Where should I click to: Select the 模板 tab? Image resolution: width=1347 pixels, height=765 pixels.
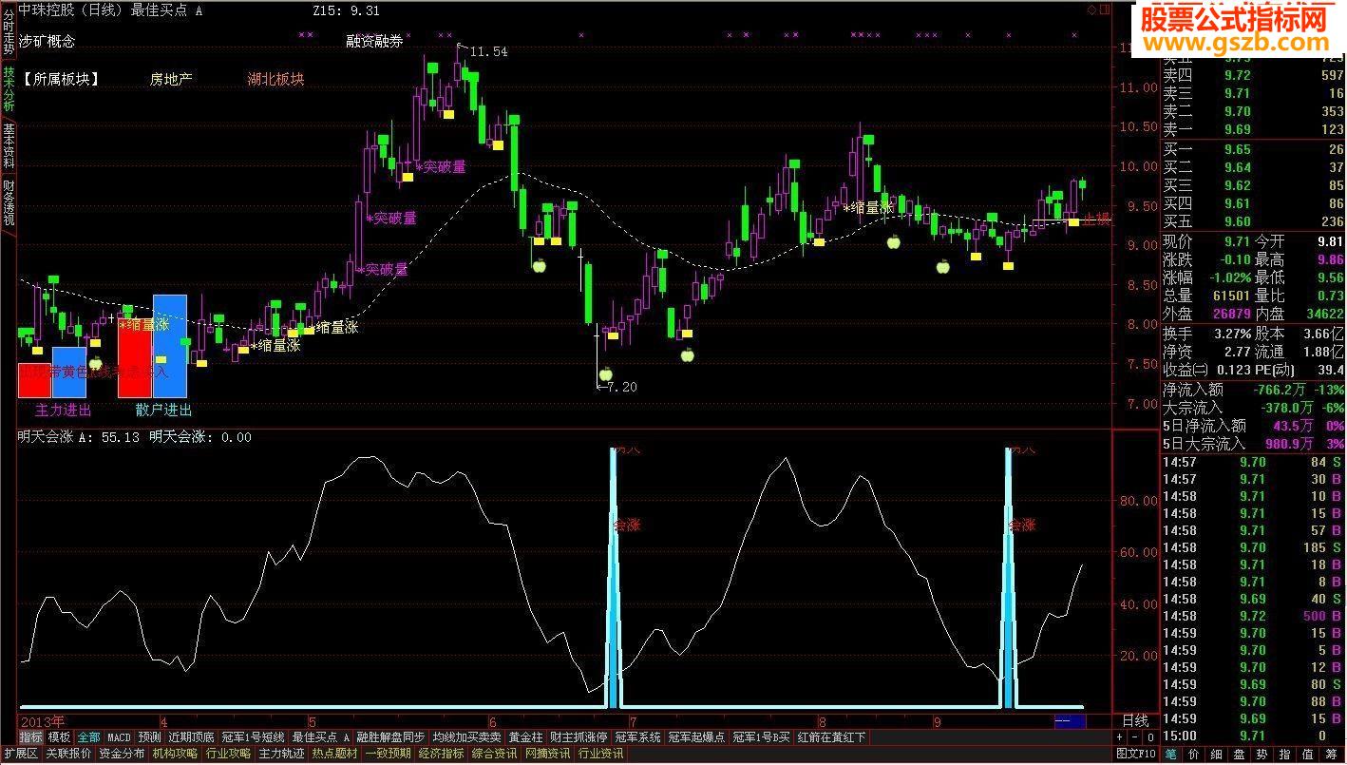point(60,737)
